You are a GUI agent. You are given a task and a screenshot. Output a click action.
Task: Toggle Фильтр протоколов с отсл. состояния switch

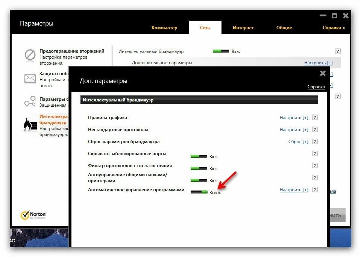click(x=199, y=168)
